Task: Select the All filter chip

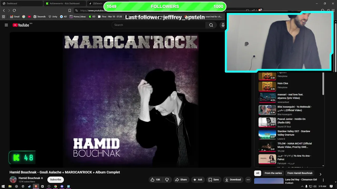Action: [257, 173]
